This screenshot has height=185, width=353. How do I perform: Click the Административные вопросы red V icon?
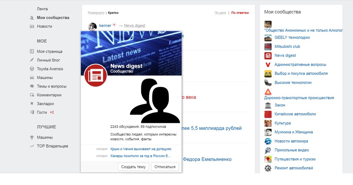[x=268, y=65]
